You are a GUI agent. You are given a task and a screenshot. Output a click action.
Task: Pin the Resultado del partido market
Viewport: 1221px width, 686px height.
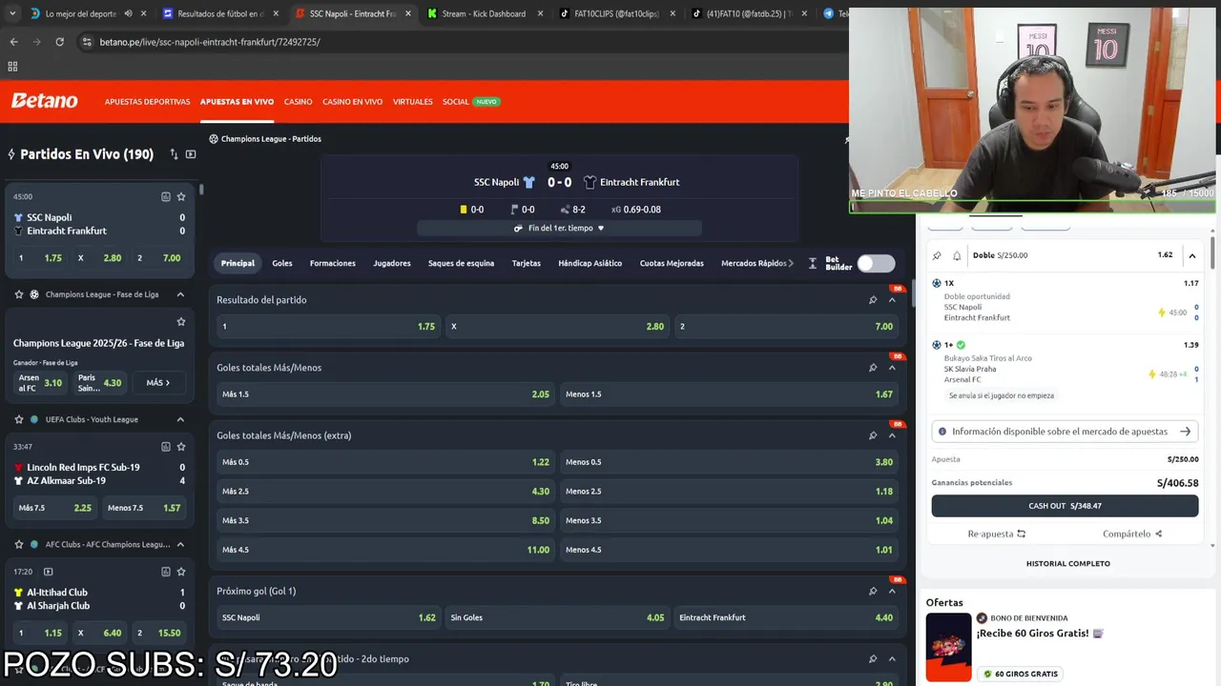(873, 300)
